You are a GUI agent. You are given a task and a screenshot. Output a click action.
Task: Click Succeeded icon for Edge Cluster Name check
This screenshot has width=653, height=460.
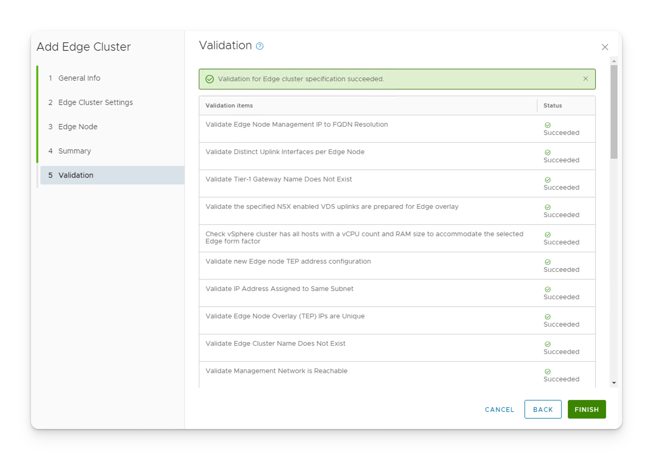tap(547, 343)
